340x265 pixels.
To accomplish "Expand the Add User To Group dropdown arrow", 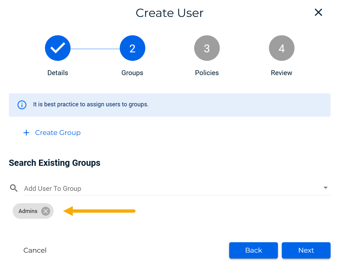I will (x=325, y=188).
